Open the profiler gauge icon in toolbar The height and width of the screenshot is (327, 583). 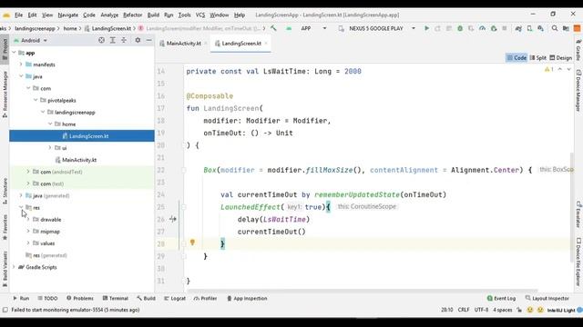pyautogui.click(x=482, y=28)
